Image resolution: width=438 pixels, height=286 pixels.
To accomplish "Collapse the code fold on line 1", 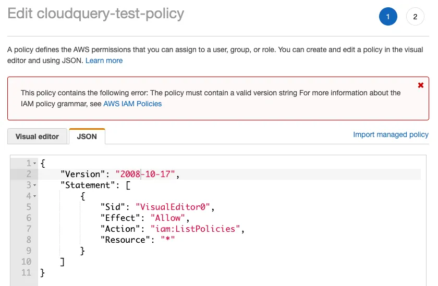I will (x=34, y=163).
